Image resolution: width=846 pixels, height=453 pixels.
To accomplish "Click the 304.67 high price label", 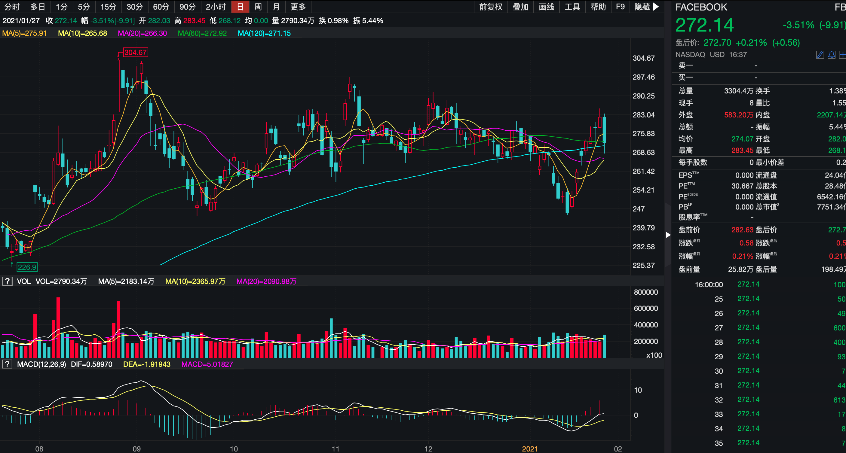I will pos(136,53).
